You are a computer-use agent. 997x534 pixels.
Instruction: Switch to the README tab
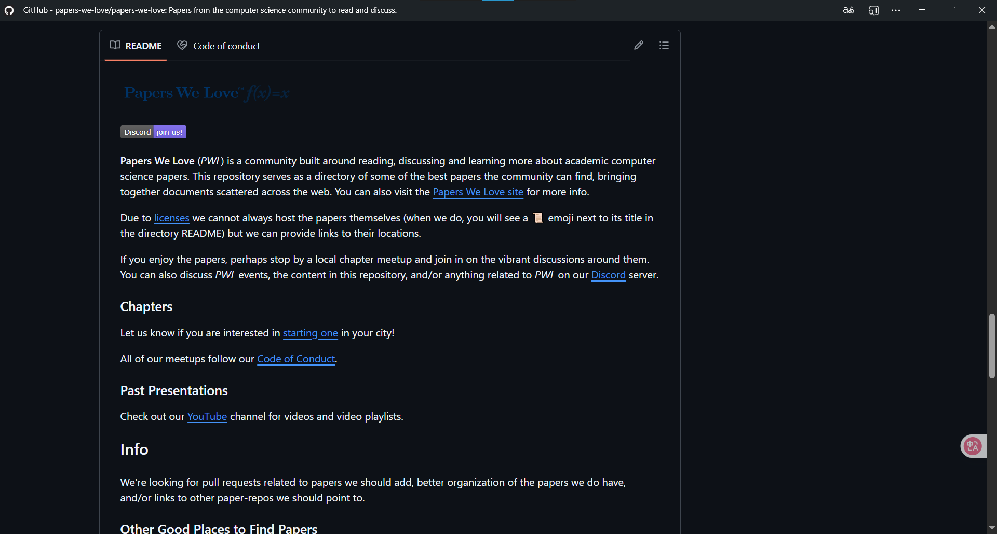136,46
